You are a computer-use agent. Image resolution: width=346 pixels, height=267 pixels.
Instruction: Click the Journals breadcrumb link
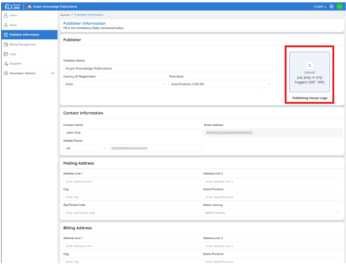pos(65,15)
